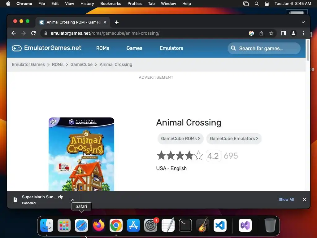Open App Store from the Dock
The height and width of the screenshot is (238, 317).
[133, 225]
